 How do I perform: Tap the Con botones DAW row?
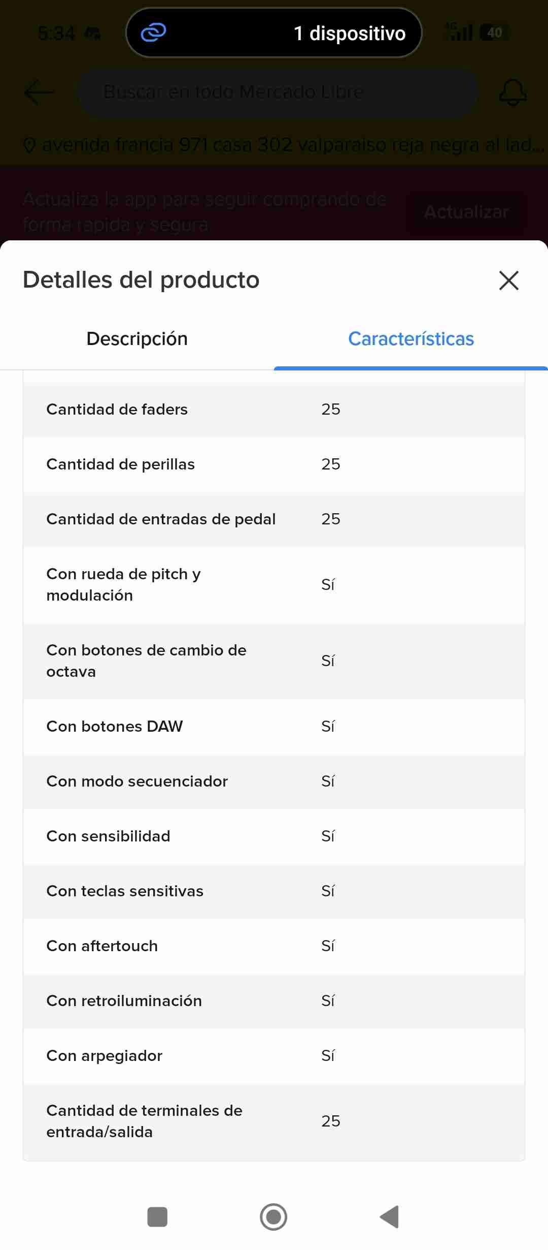pyautogui.click(x=274, y=727)
